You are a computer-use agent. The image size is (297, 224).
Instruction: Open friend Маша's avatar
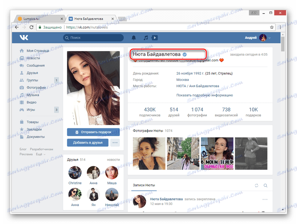112,173
